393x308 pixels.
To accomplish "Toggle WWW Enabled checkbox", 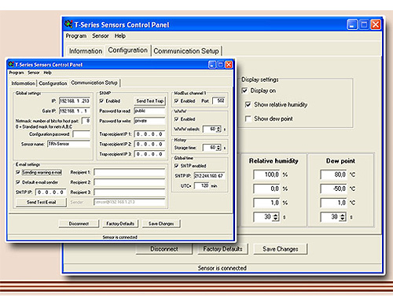I will pyautogui.click(x=176, y=119).
